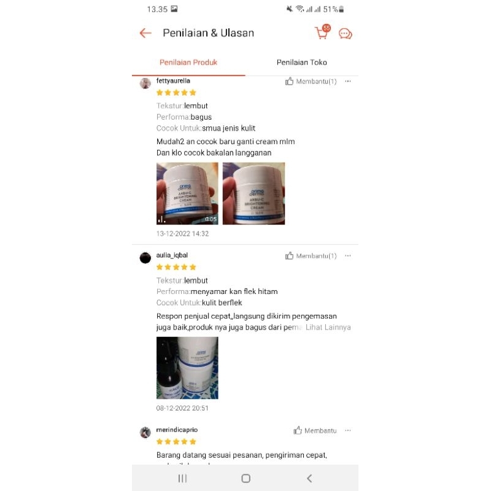The width and height of the screenshot is (491, 491).
Task: Play fettyaurella's review video thumbnail
Action: tap(187, 193)
